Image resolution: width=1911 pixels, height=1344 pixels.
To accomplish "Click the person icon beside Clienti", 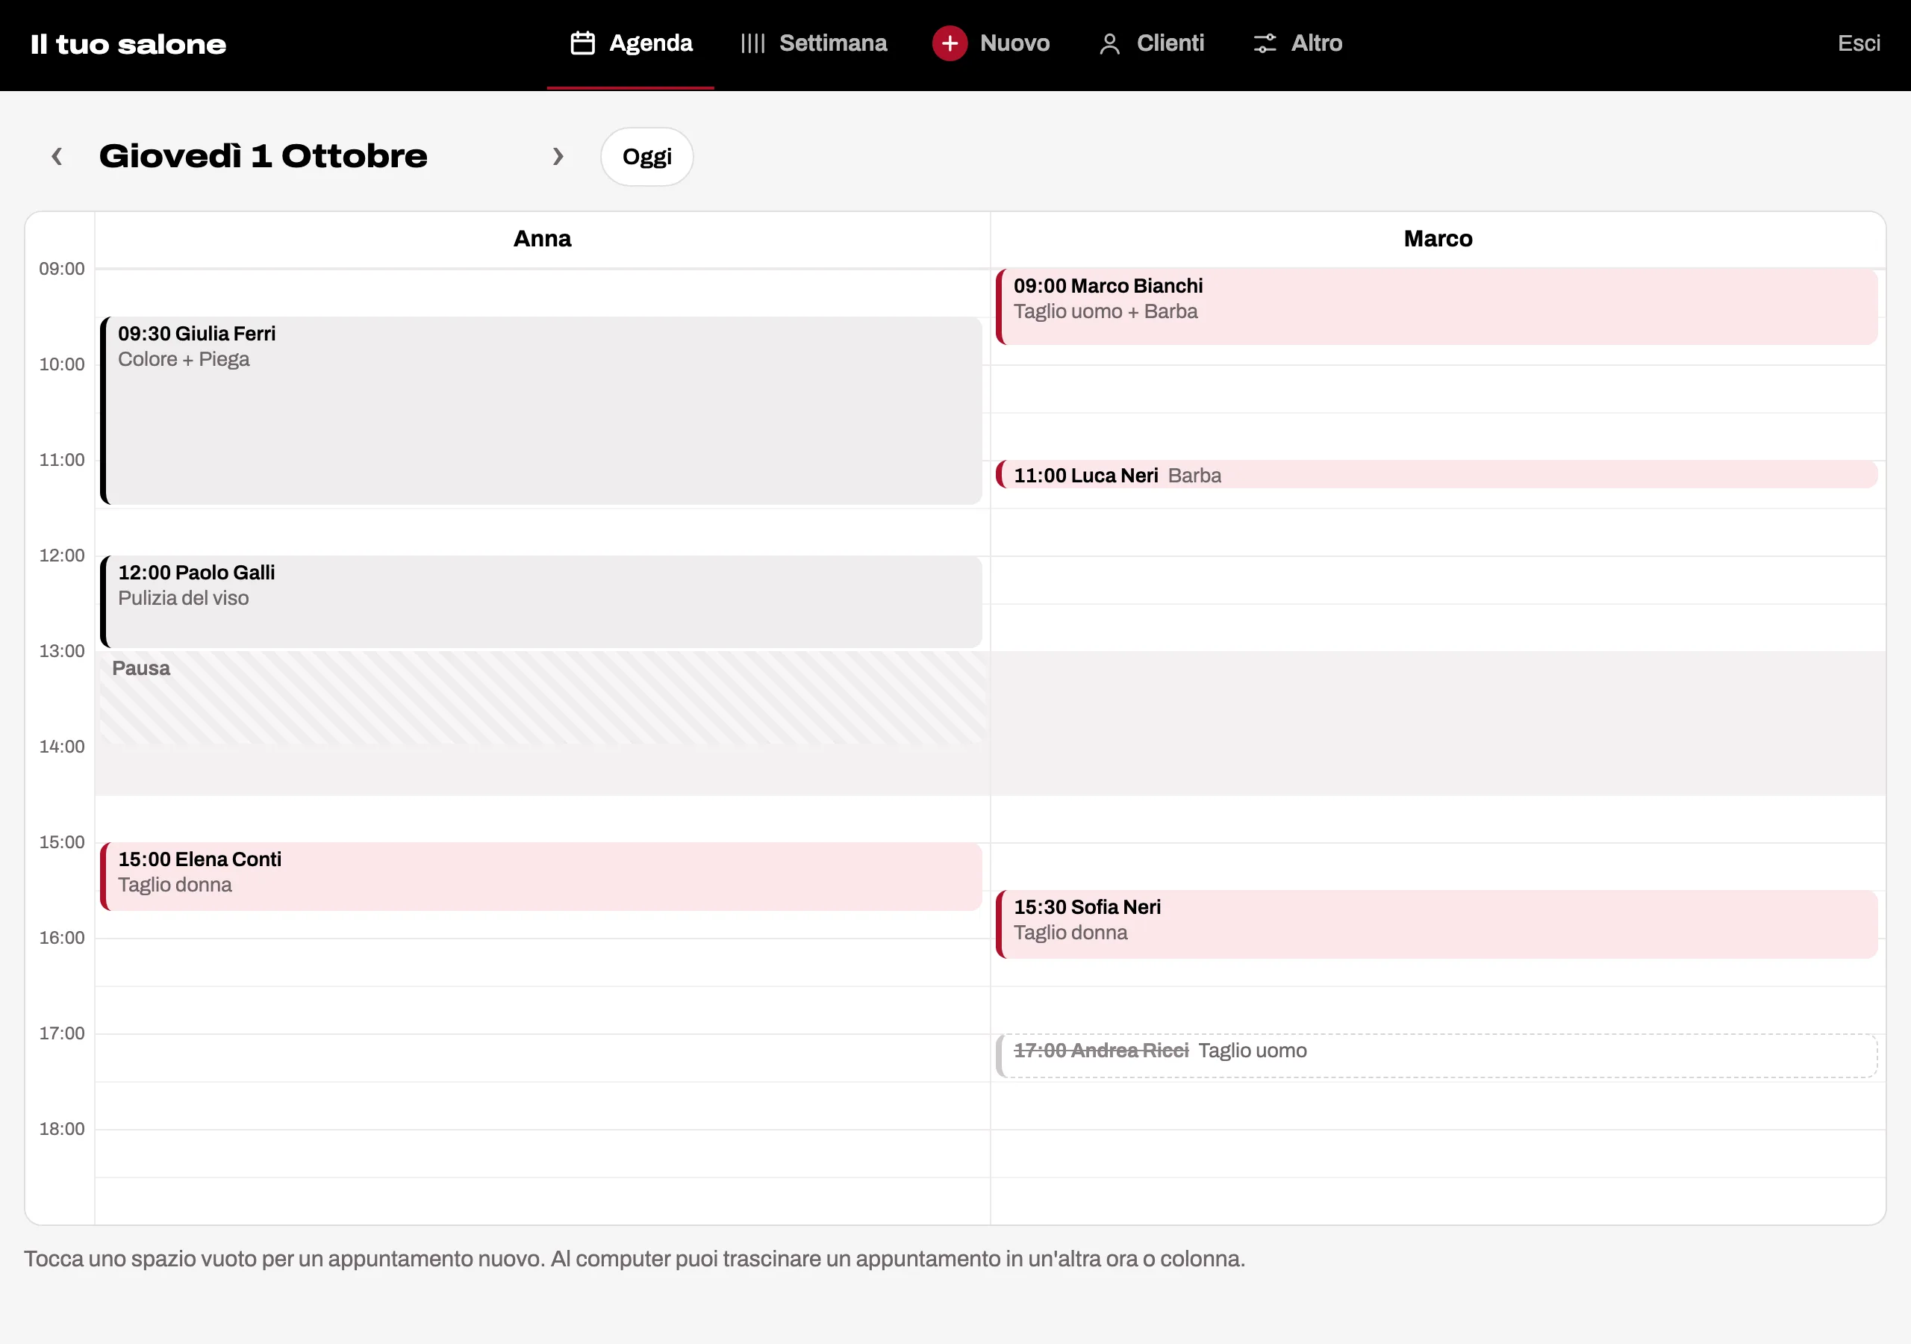I will tap(1109, 43).
